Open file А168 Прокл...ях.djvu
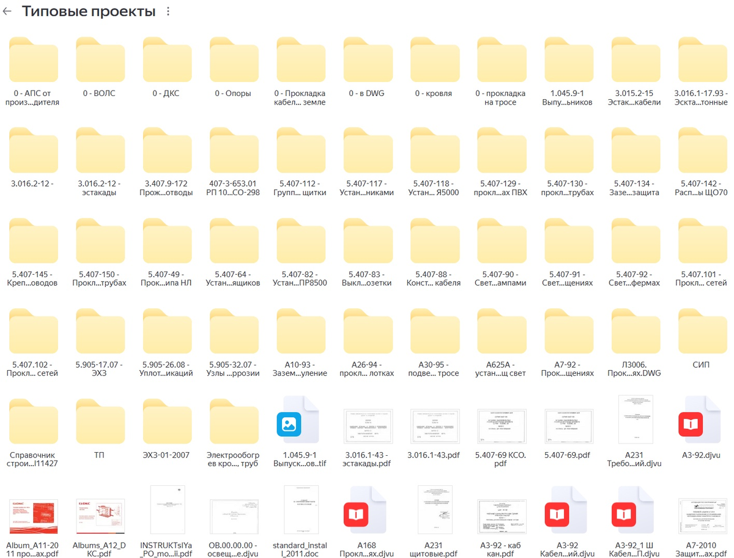 coord(365,510)
